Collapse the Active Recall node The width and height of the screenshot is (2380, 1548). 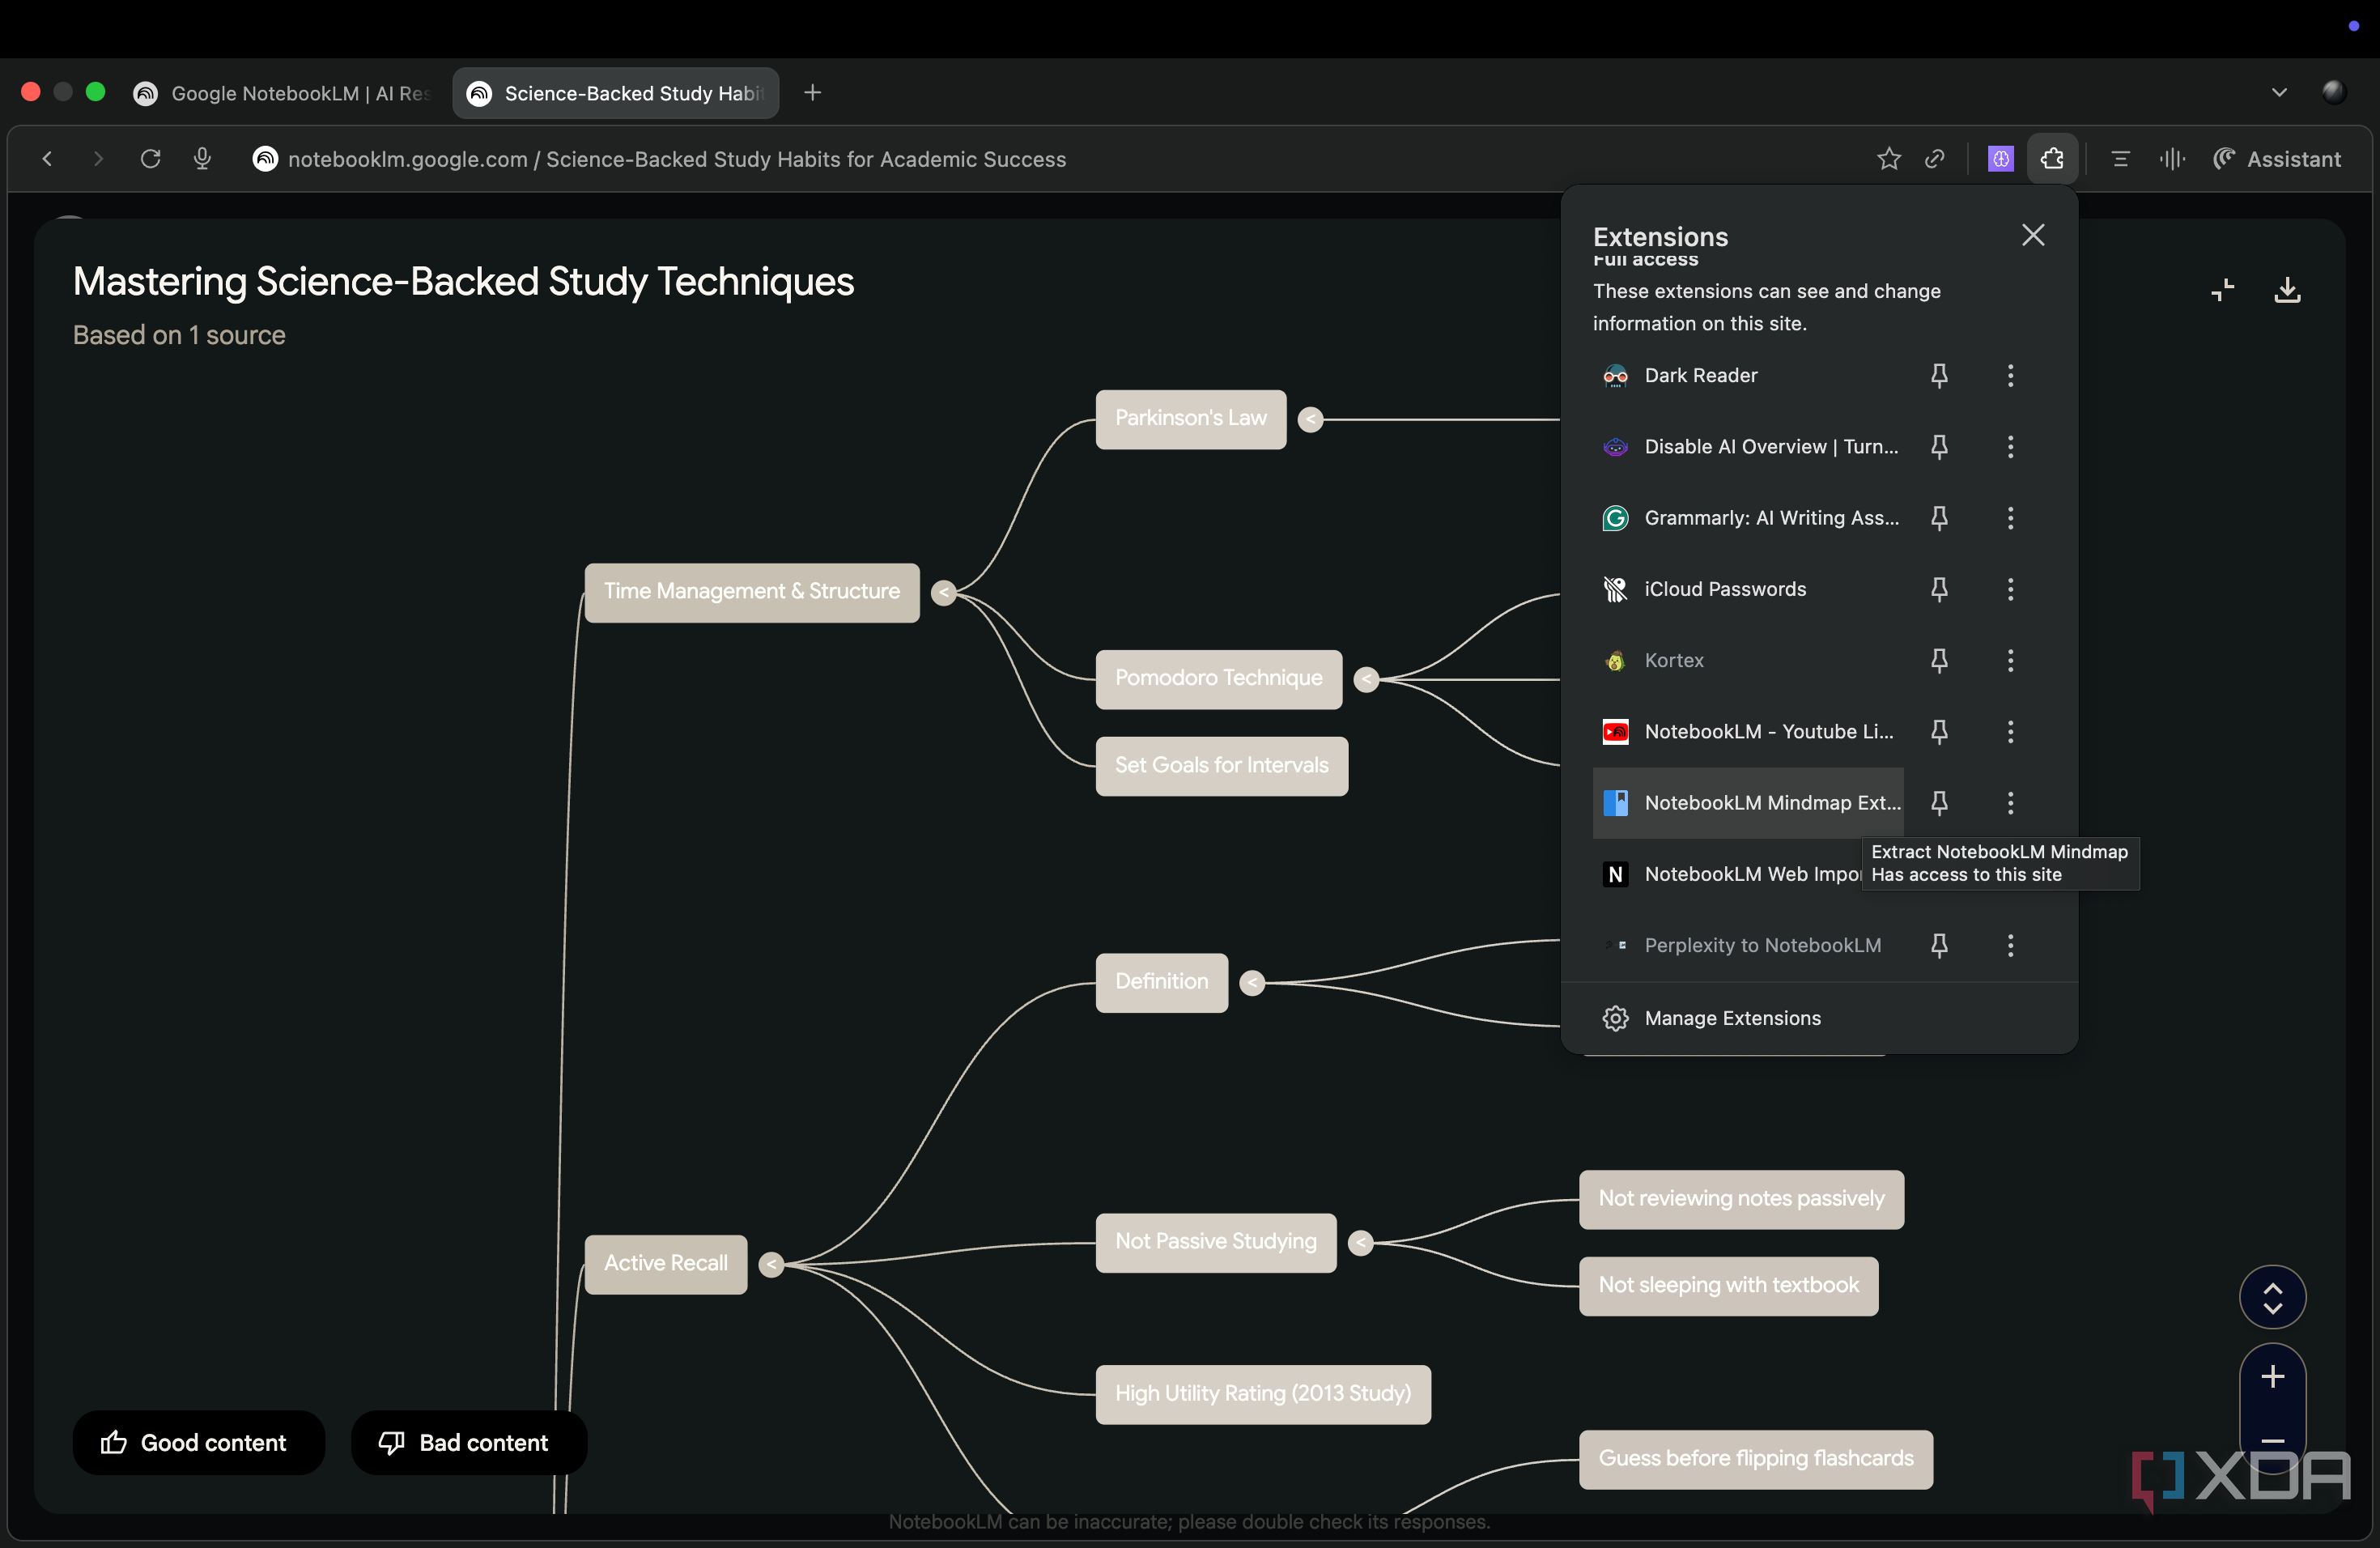point(771,1265)
